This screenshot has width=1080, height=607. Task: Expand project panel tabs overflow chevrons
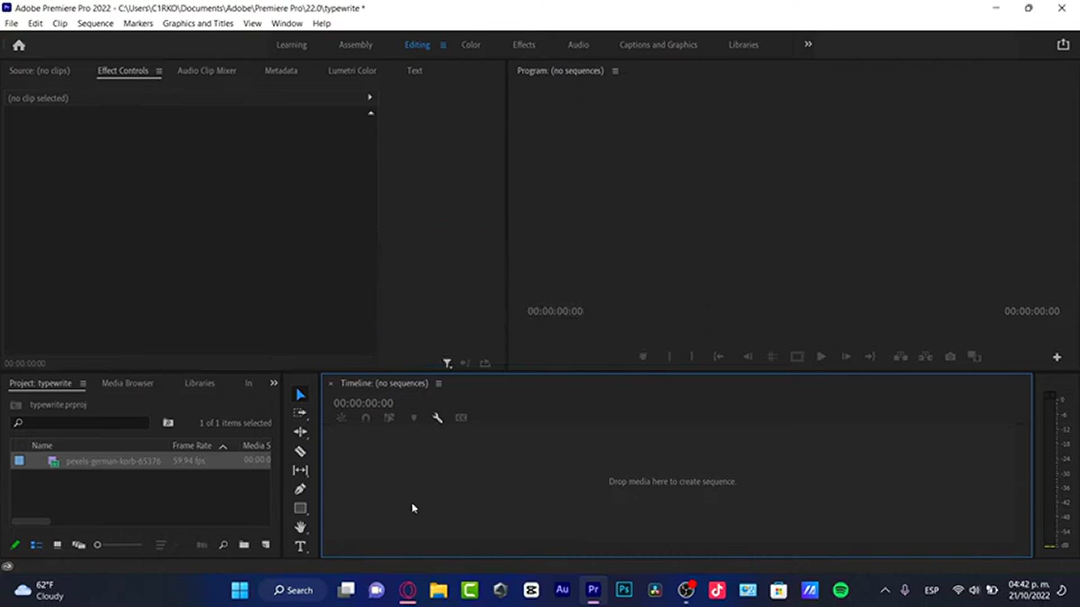[274, 383]
